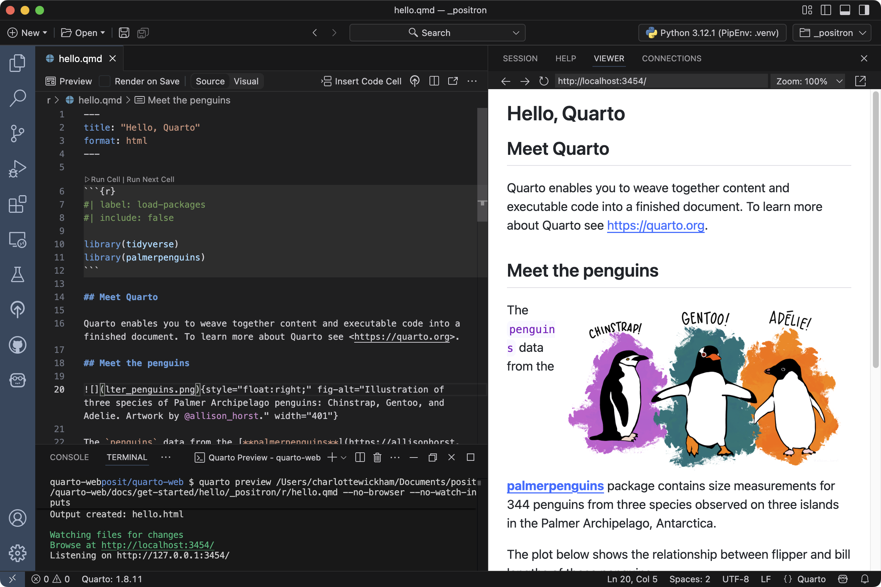The image size is (881, 587).
Task: Open editor in new window icon
Action: point(453,81)
